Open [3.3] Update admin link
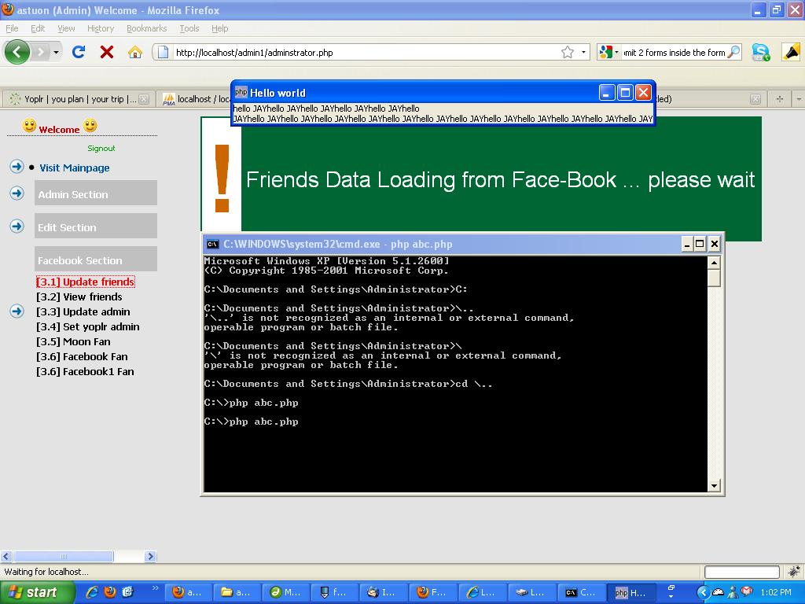The height and width of the screenshot is (604, 805). point(83,311)
